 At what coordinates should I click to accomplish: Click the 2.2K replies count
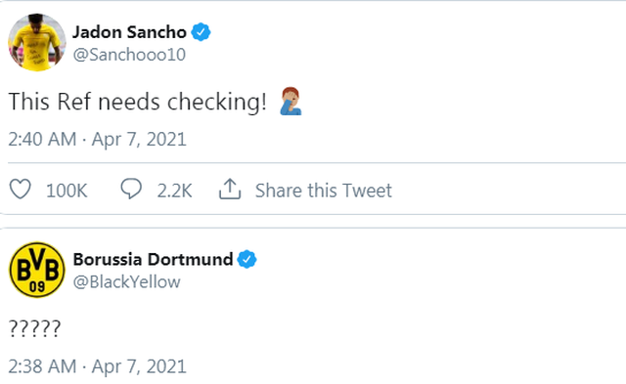pos(174,191)
